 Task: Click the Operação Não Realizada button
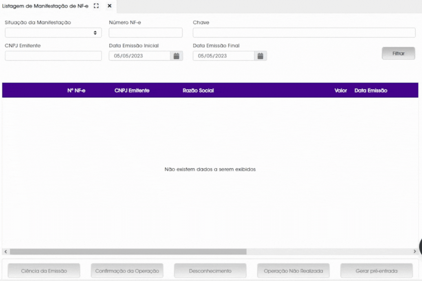(293, 271)
